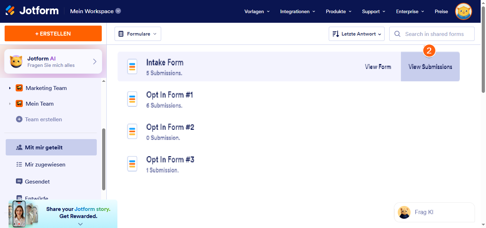Click View Submissions for Intake Form
This screenshot has width=486, height=228.
430,67
